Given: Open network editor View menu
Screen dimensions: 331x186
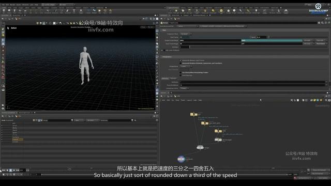Looking at the screenshot, I should point(177,100).
